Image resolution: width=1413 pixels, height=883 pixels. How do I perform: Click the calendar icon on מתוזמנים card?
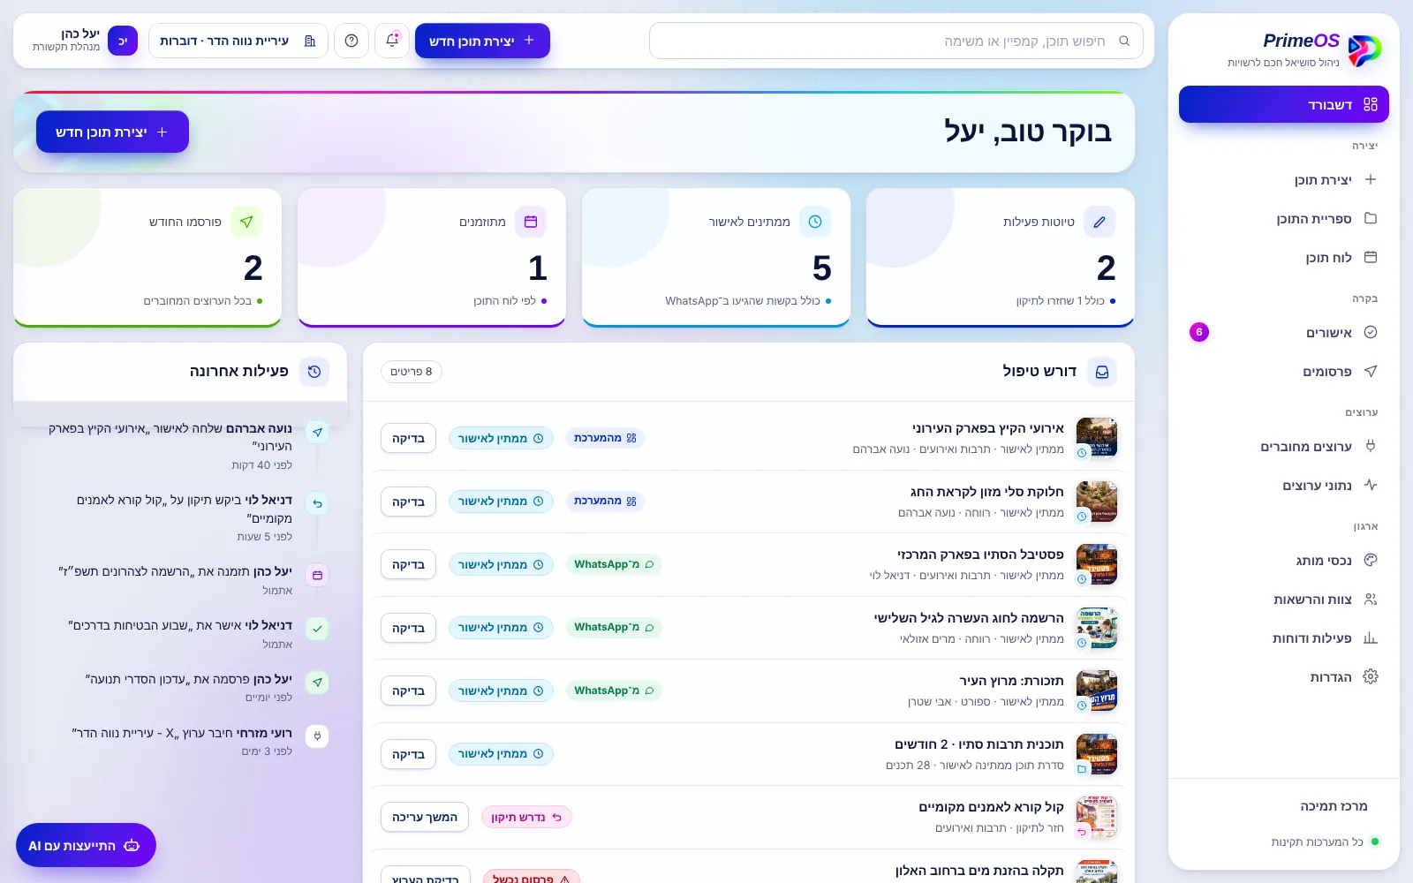[531, 222]
